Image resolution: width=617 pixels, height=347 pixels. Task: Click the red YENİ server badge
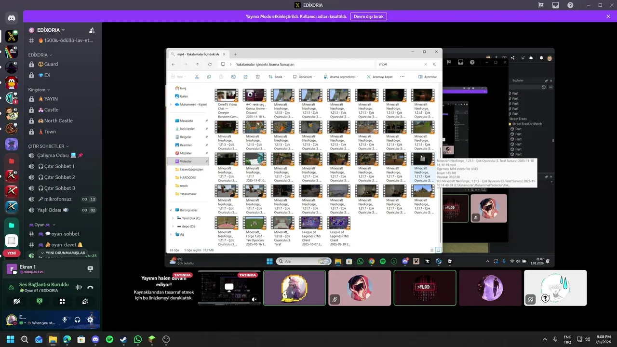[12, 253]
